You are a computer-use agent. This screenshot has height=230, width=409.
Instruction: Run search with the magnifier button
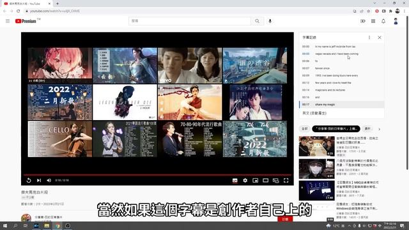(257, 21)
